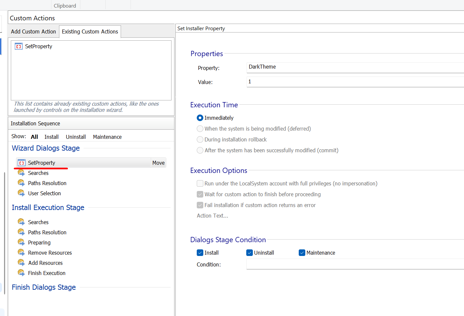Uncheck the Uninstall dialogs stage condition
This screenshot has height=316, width=464.
tap(250, 253)
